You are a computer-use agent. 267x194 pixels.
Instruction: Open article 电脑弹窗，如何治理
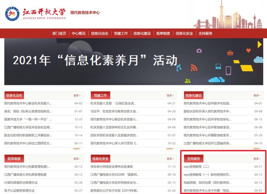click(x=207, y=183)
